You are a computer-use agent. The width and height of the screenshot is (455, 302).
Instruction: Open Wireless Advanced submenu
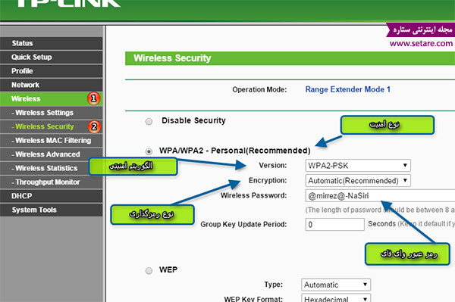[x=51, y=154]
